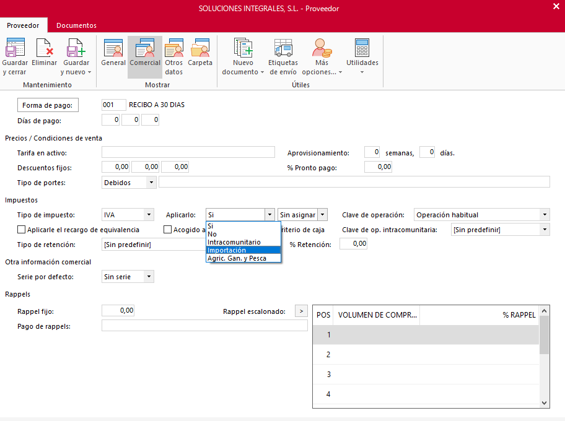
Task: Select rappel table row 4
Action: point(426,394)
